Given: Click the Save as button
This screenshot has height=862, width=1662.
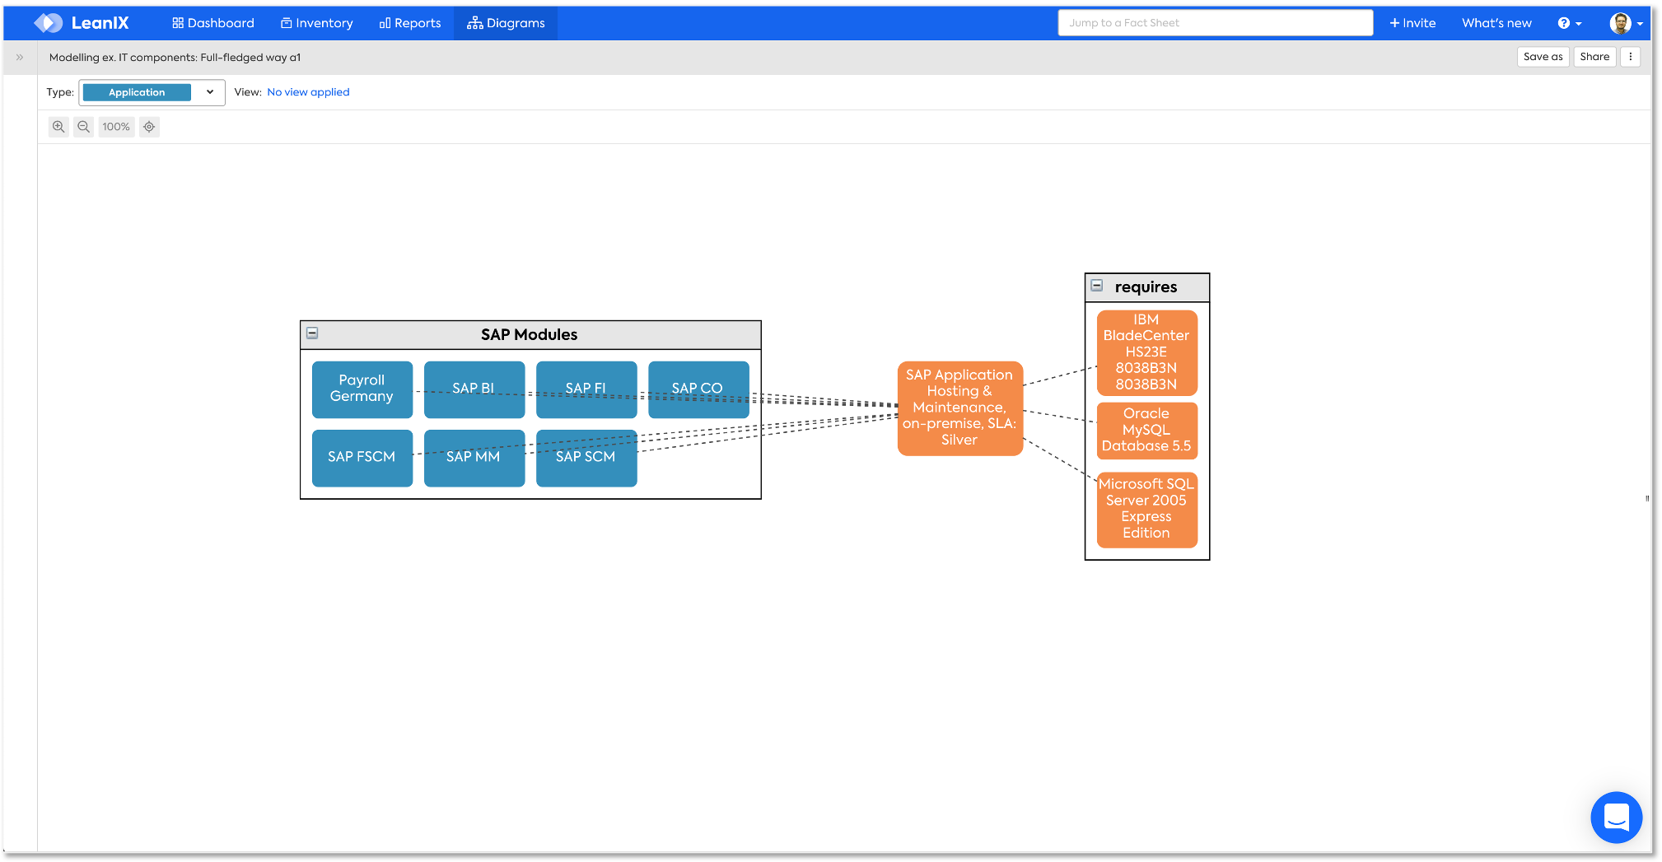Looking at the screenshot, I should click(1543, 57).
